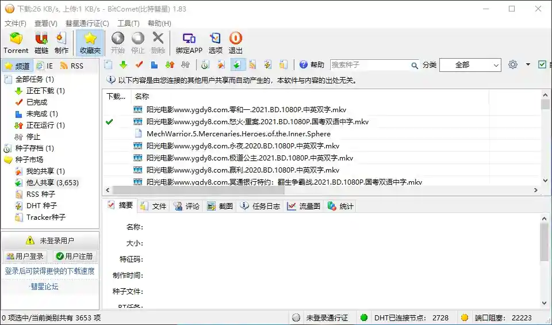Show torrent archive clock icon

pyautogui.click(x=205, y=65)
